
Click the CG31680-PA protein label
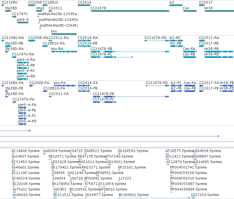(13, 83)
